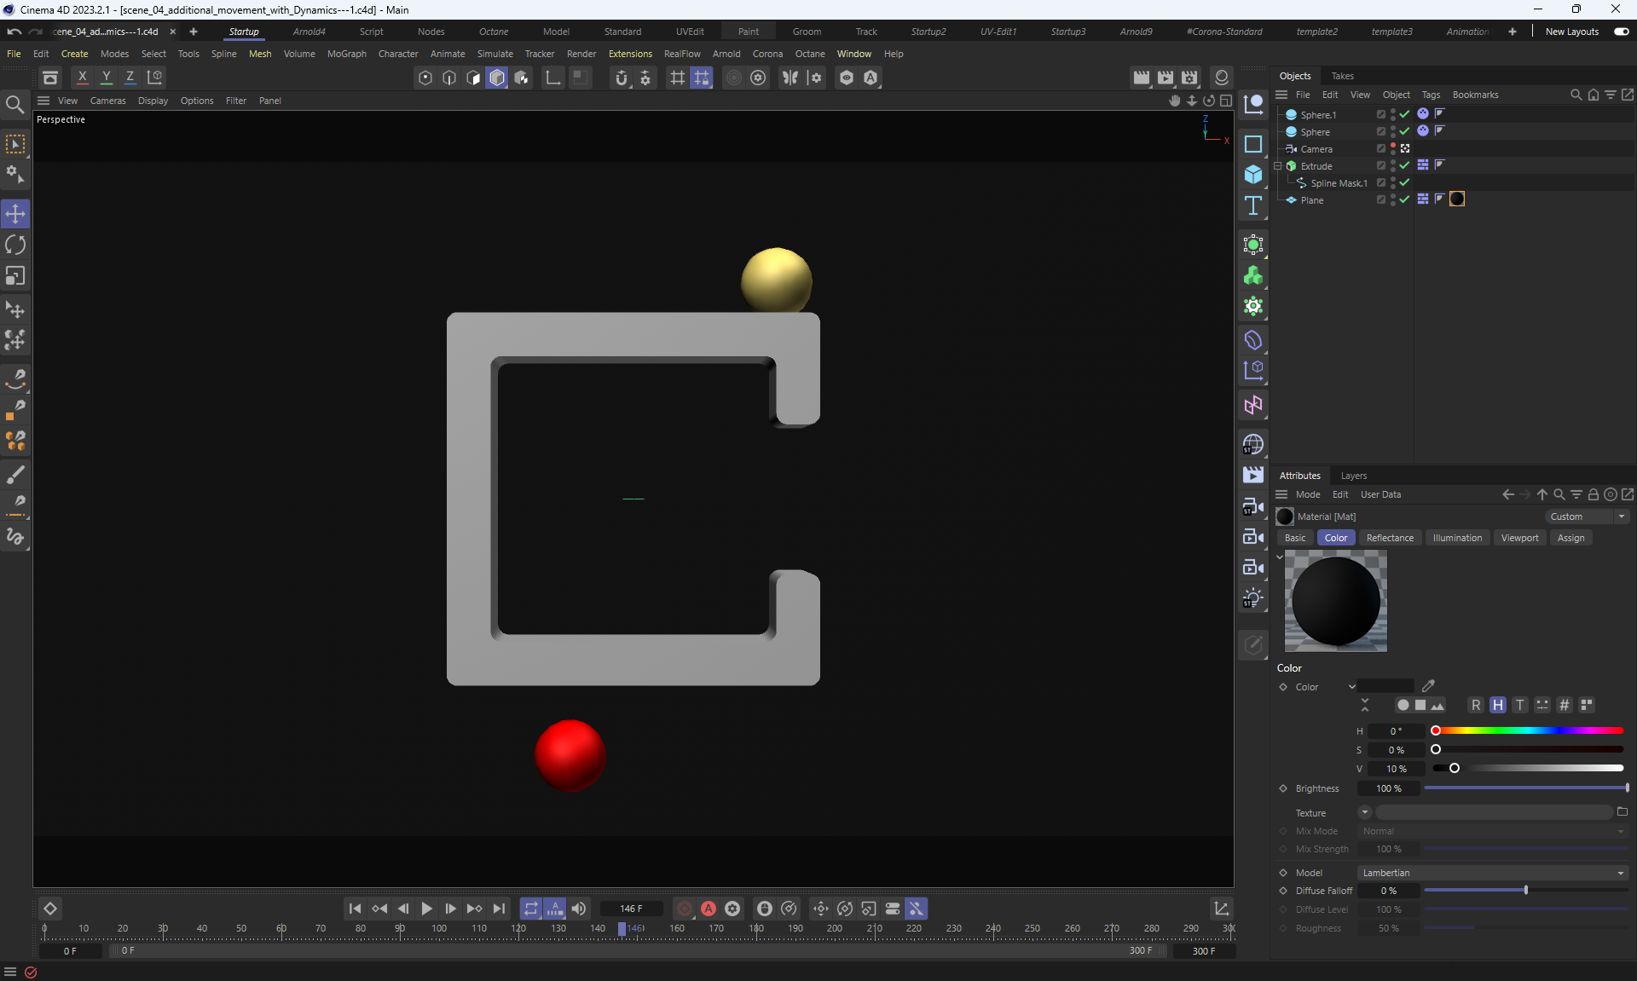Toggle the New Layouts switch

pos(1621,32)
